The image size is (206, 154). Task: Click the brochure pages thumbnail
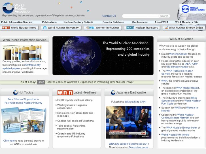[x=24, y=120]
